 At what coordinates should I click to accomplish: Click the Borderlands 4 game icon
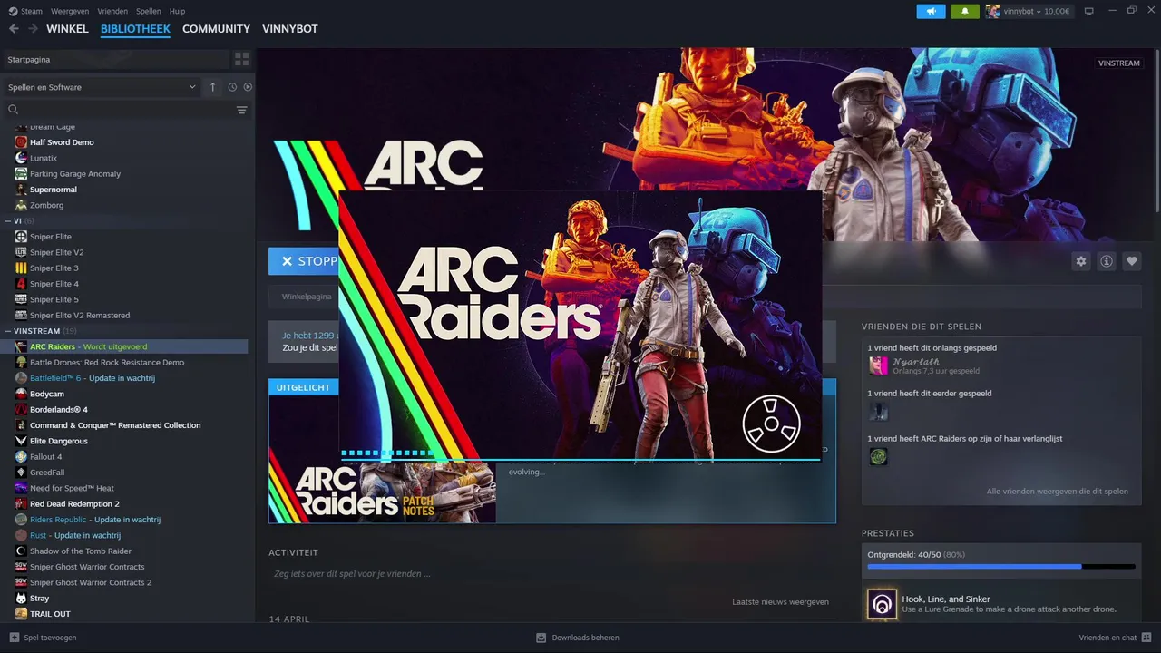click(22, 409)
